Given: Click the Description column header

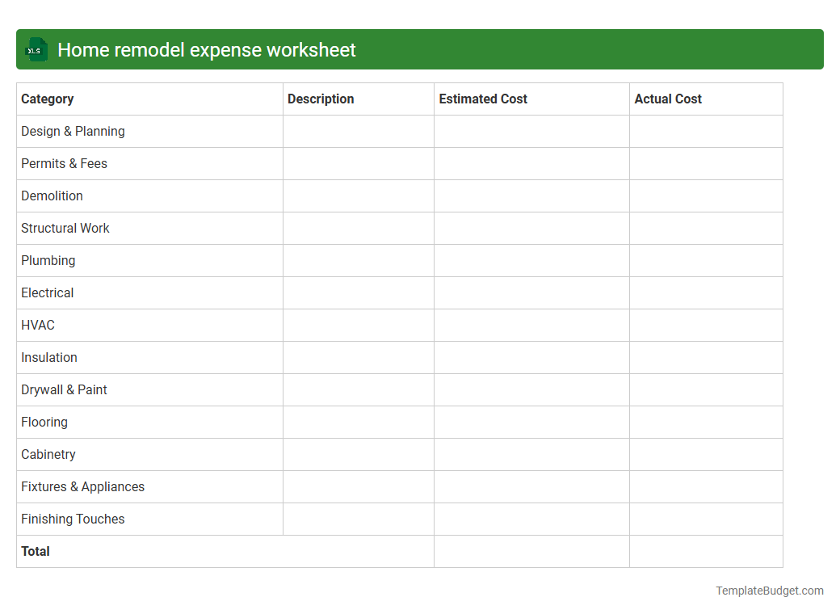Looking at the screenshot, I should point(321,99).
